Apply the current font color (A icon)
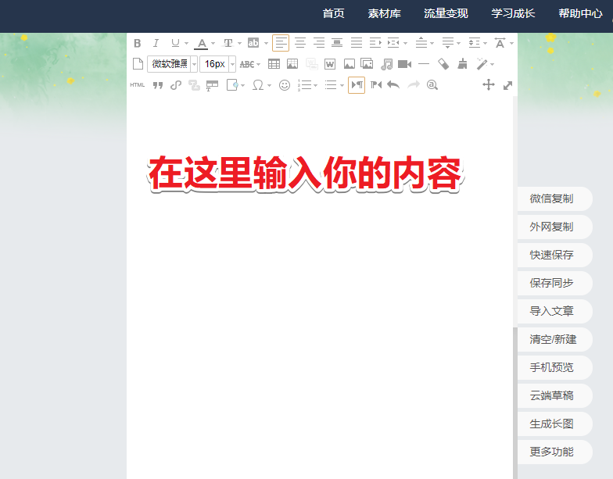This screenshot has height=479, width=613. 202,44
